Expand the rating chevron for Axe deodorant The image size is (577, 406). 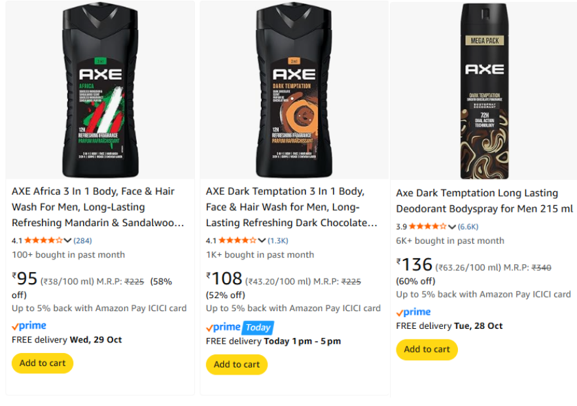coord(452,226)
